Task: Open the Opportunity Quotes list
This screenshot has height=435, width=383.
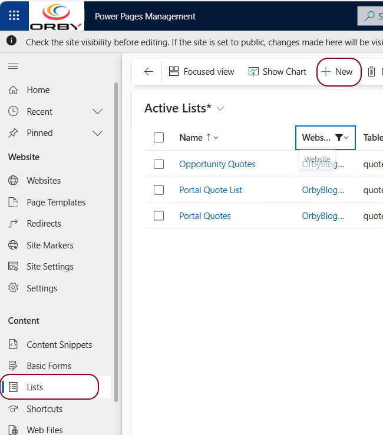Action: [x=217, y=164]
